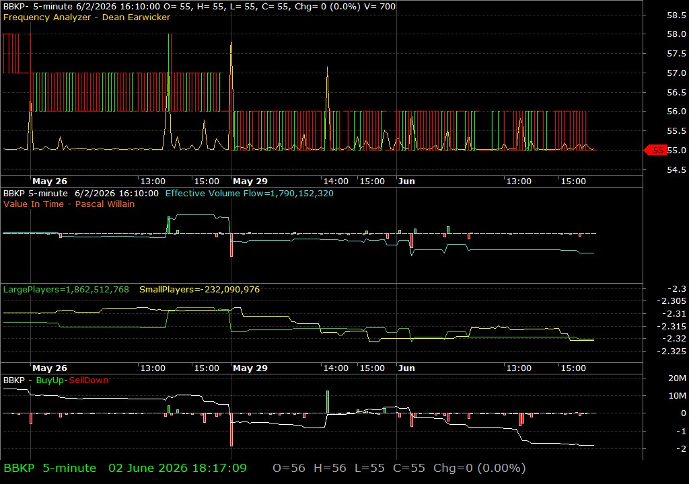Screen dimensions: 689x484
Task: Click 54.5 on the price scale
Action: [676, 169]
